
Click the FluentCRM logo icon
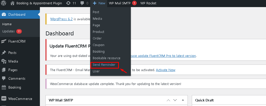(4, 41)
